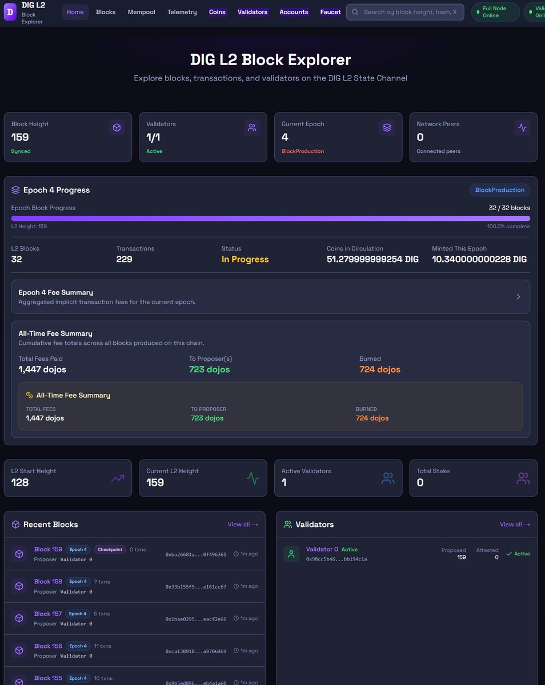Click the Synced status under Block Height
The width and height of the screenshot is (545, 685).
click(x=21, y=151)
